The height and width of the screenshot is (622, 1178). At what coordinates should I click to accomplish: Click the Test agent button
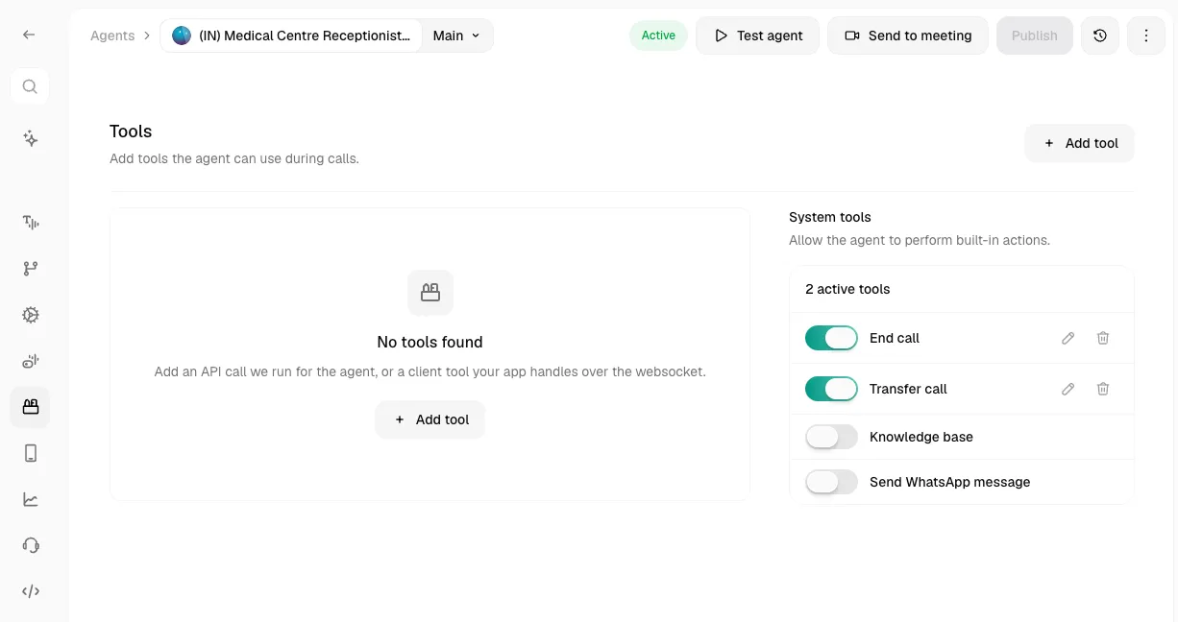757,36
